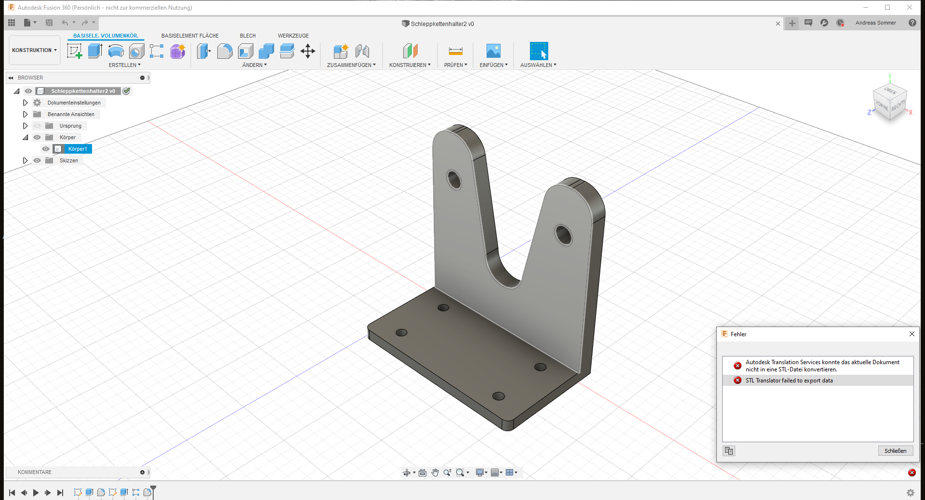The height and width of the screenshot is (500, 925).
Task: Select the Revolve tool
Action: click(116, 51)
